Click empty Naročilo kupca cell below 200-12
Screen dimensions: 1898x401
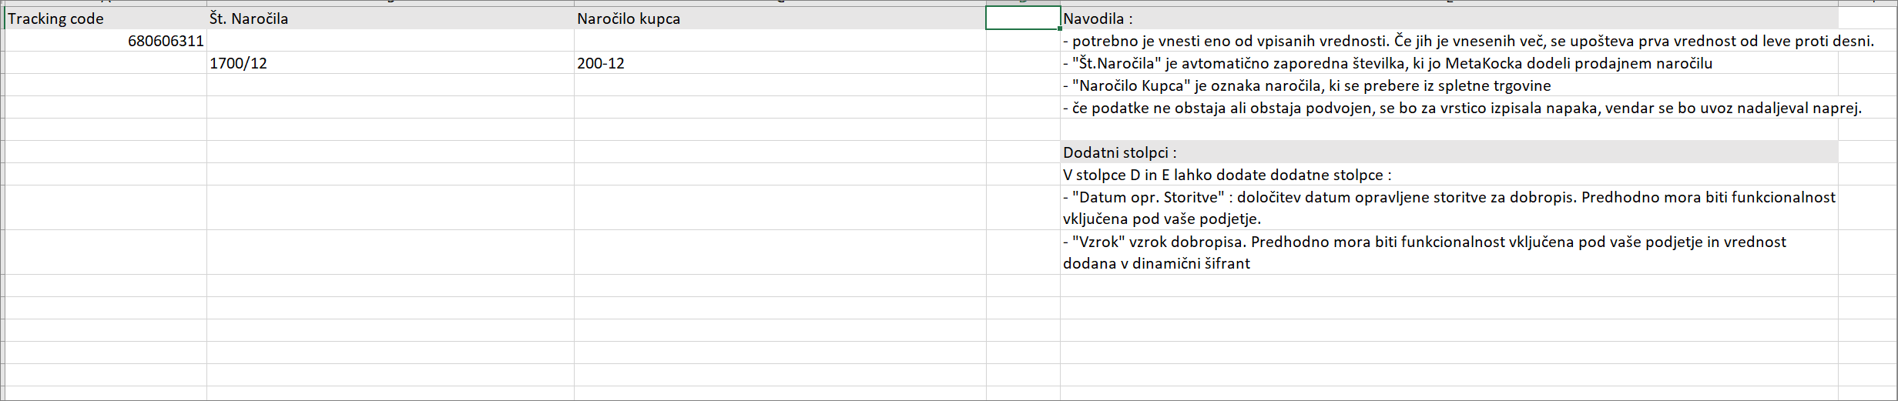(x=780, y=85)
